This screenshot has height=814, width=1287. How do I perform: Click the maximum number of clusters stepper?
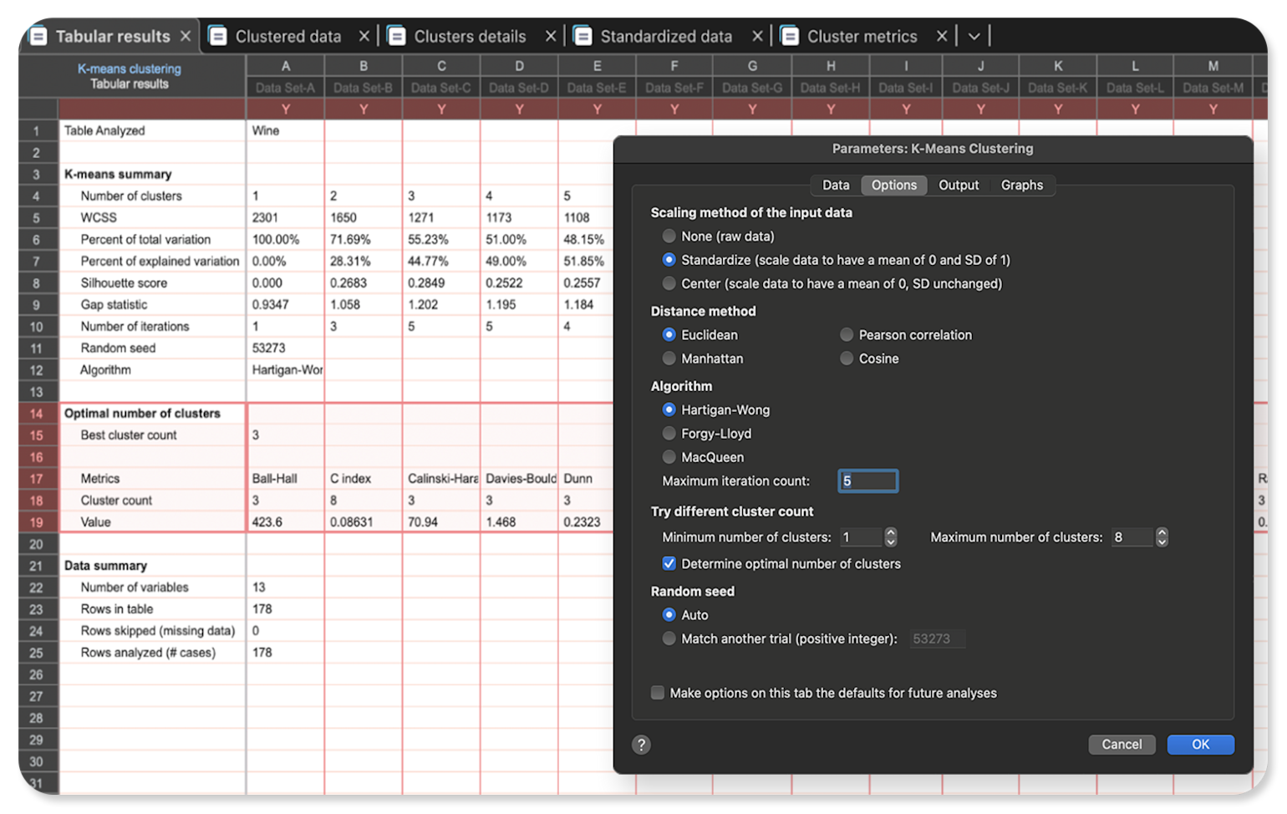1162,537
